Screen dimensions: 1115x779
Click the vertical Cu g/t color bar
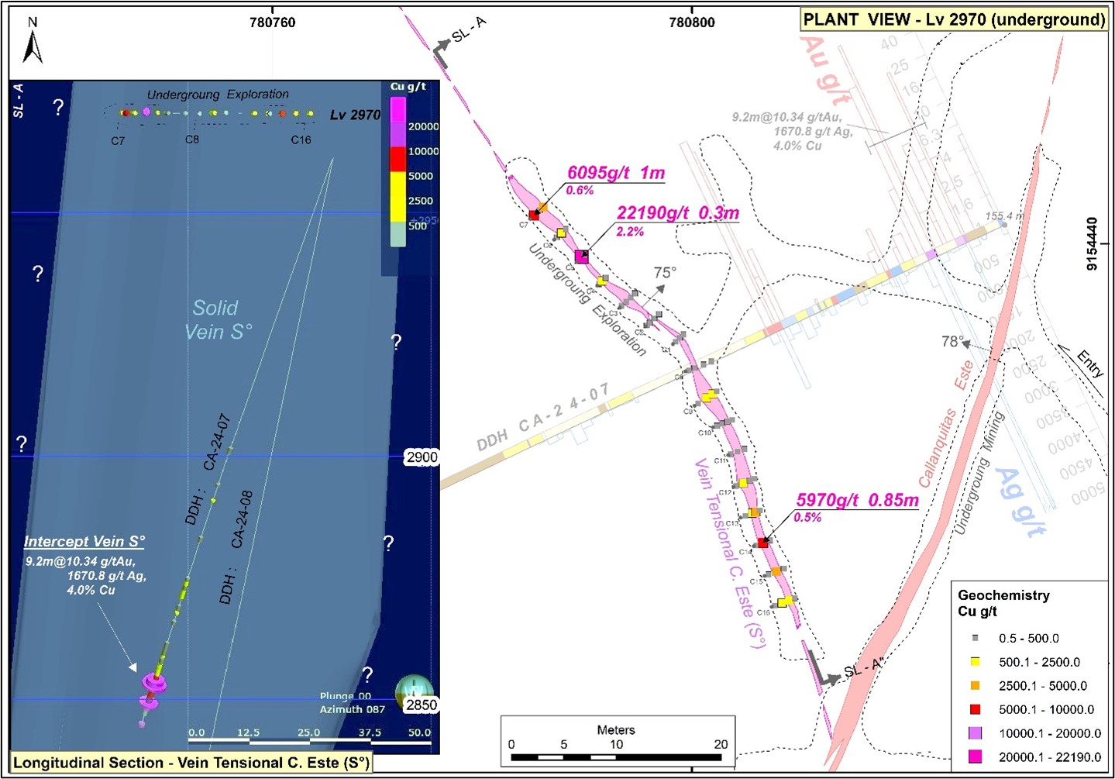(397, 171)
